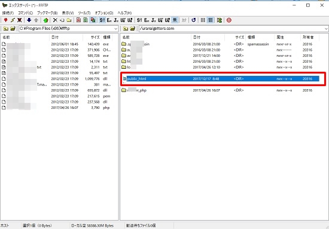Screen dimensions: 329x229
Task: Click the 転送待ちファイル0個 status entry
Action: coord(141,226)
